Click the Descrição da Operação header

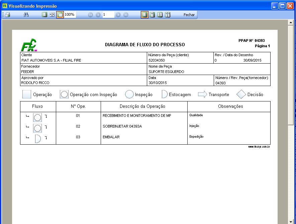pos(142,106)
